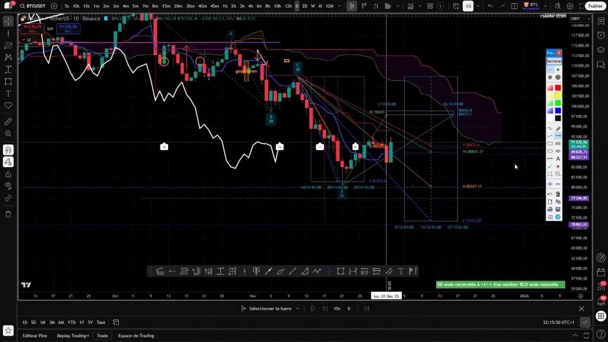The image size is (608, 342).
Task: Select the yellow color swatch in Pointofix
Action: click(x=557, y=95)
